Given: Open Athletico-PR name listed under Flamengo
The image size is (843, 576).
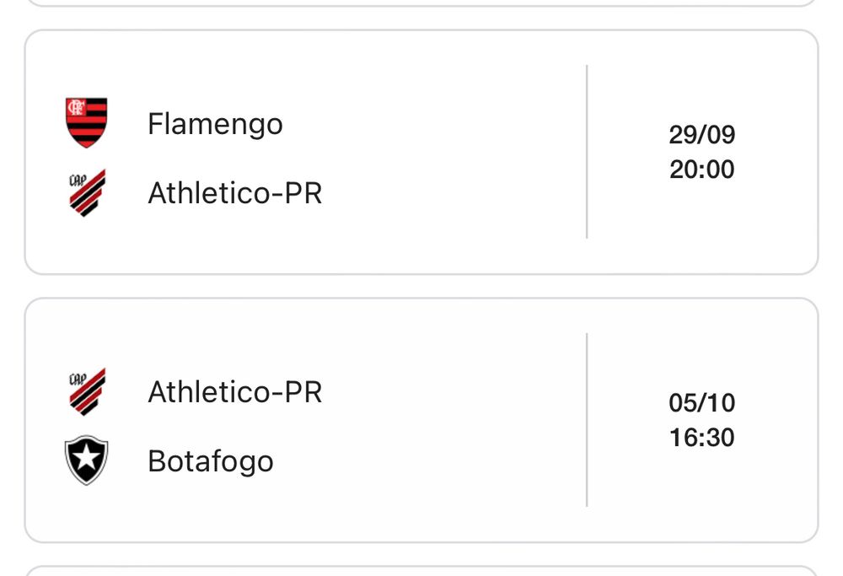Looking at the screenshot, I should pos(235,193).
